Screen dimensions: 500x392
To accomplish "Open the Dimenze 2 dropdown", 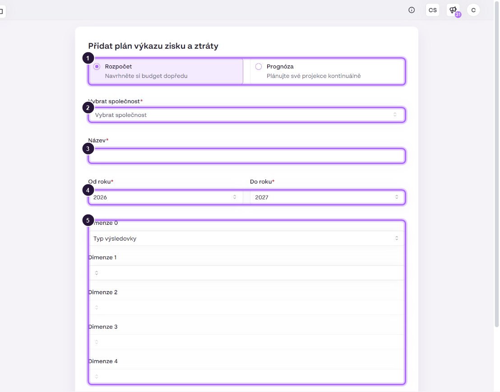I will (247, 308).
